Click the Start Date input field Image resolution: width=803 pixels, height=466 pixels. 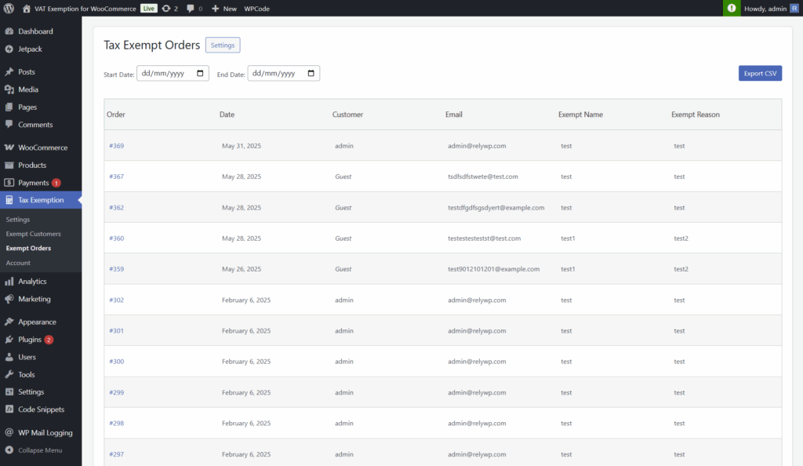[173, 73]
